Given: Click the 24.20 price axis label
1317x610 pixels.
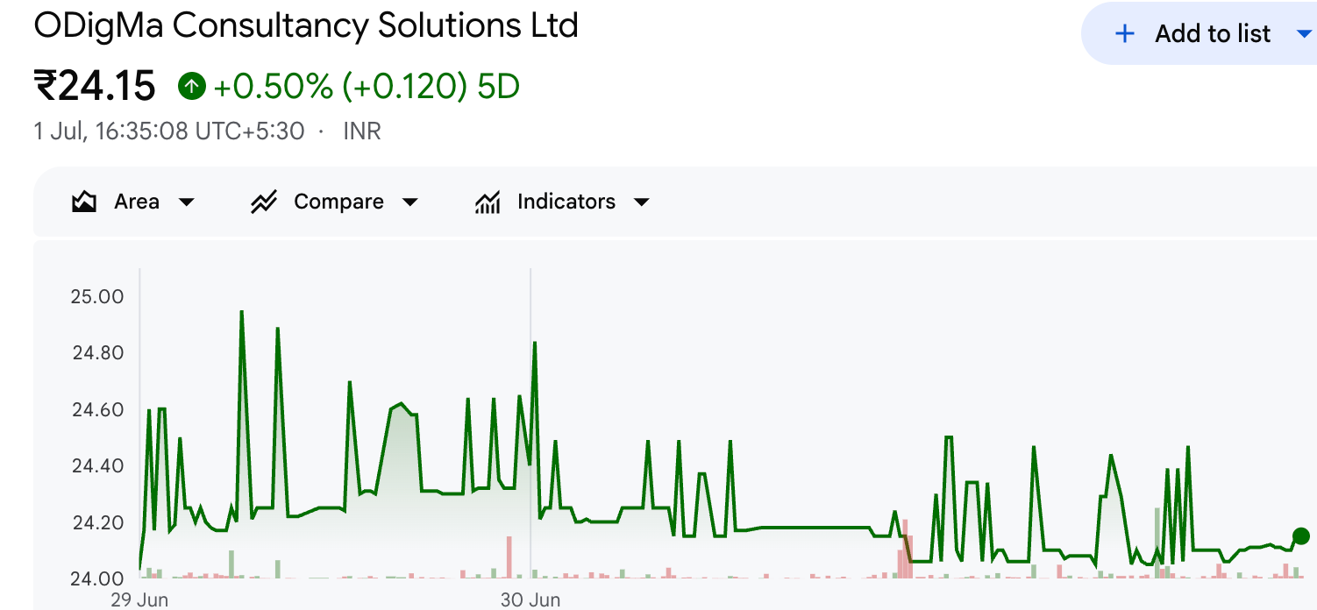Looking at the screenshot, I should 97,522.
